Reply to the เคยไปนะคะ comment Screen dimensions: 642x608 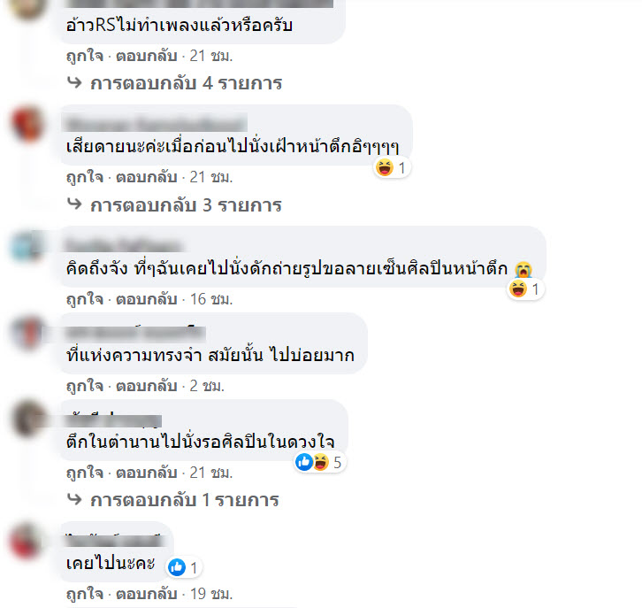tap(147, 594)
